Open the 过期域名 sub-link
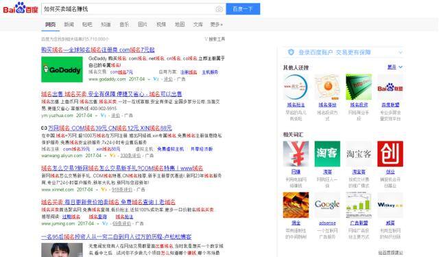The height and width of the screenshot is (257, 439). coord(71,216)
